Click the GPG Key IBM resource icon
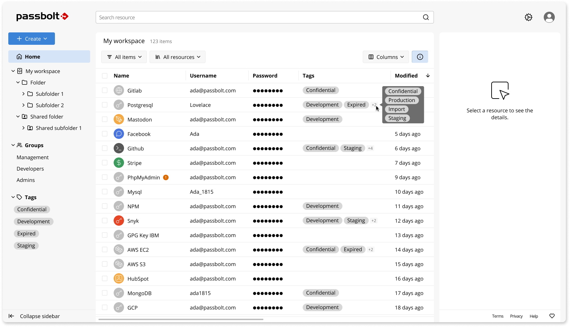This screenshot has height=327, width=570. click(119, 235)
